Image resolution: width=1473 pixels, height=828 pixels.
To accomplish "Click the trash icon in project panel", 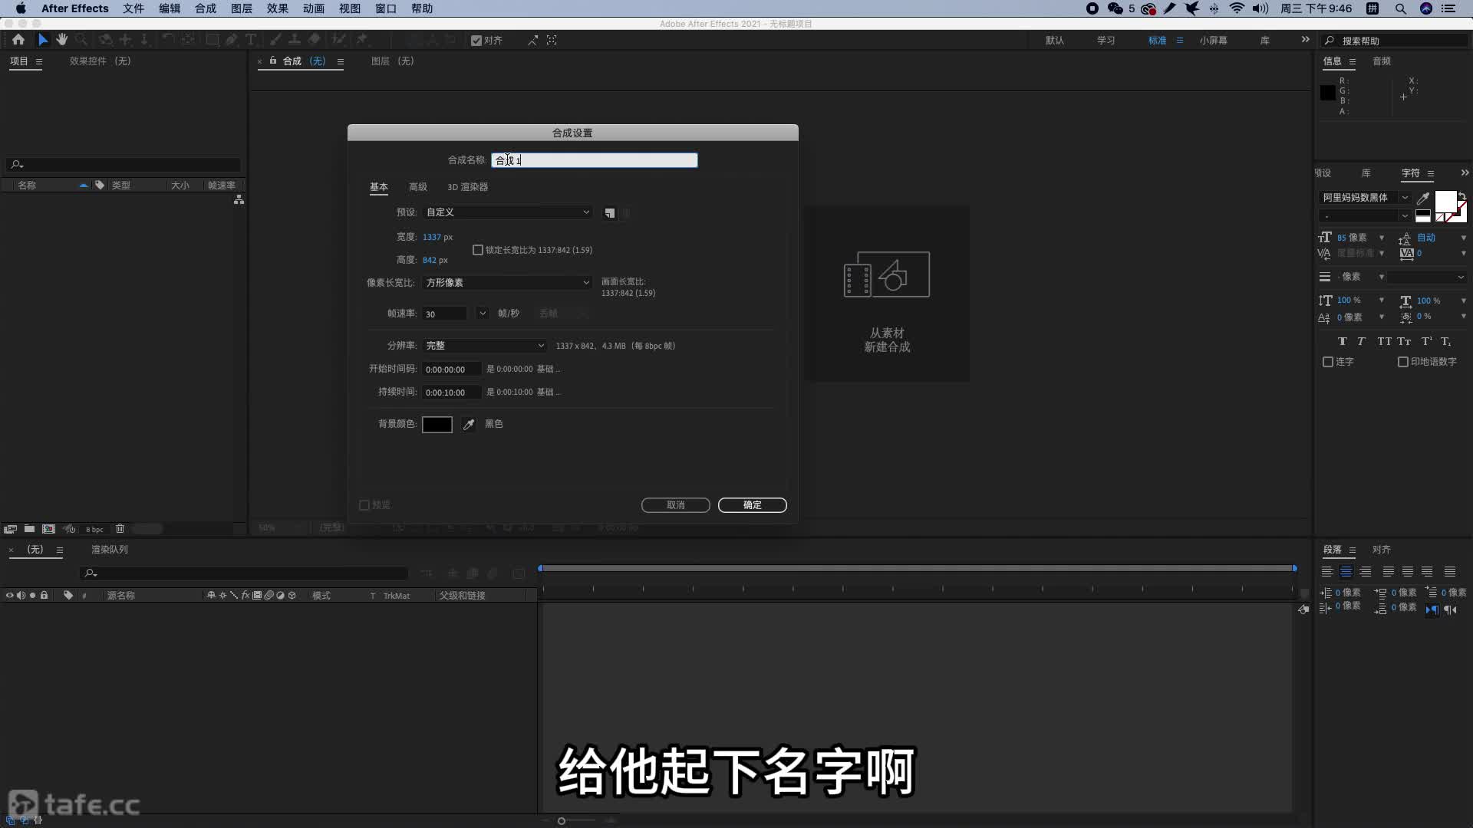I will (x=120, y=529).
